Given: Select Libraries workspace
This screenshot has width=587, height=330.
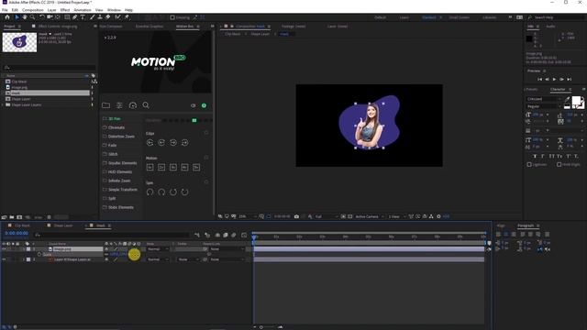Looking at the screenshot, I should click(x=489, y=17).
